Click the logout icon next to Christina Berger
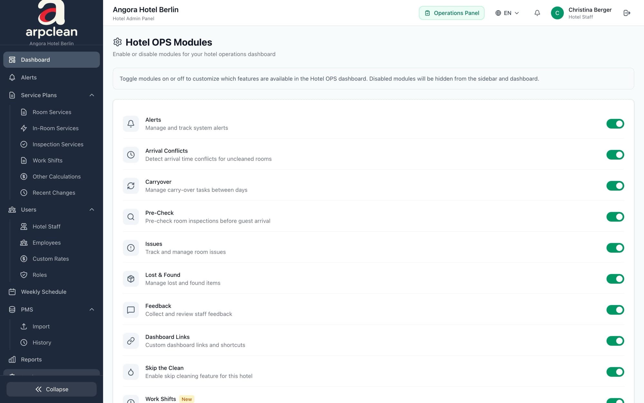The height and width of the screenshot is (403, 644). [x=627, y=13]
